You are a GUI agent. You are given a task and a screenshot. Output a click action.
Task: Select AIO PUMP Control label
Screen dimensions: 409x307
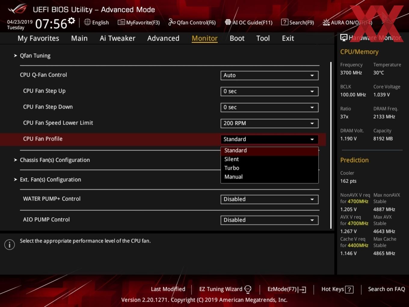46,219
